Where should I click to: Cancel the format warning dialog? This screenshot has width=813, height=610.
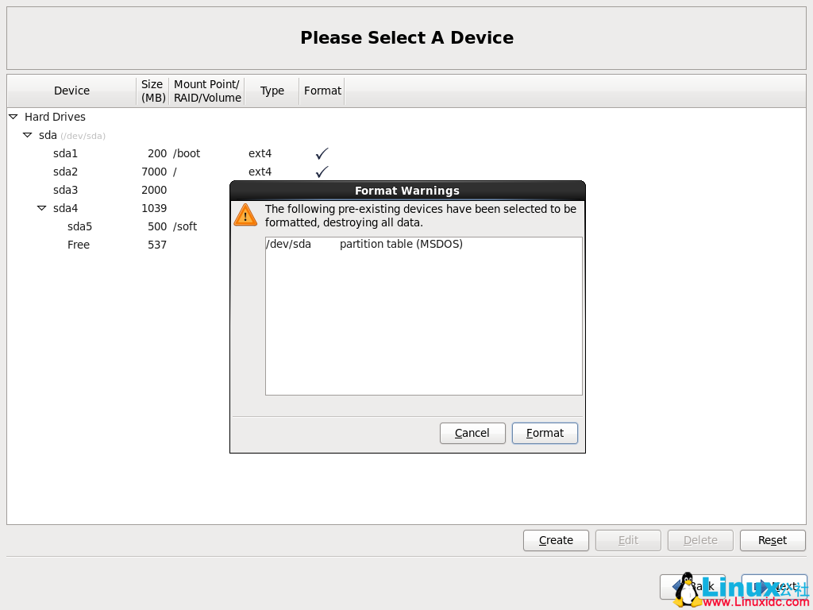472,433
